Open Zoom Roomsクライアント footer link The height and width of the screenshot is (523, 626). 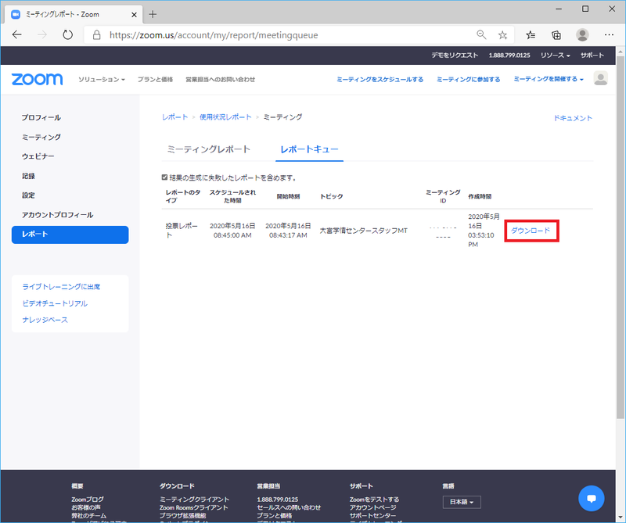[x=193, y=507]
